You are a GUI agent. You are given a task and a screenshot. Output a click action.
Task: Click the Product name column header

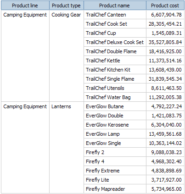[x=115, y=6]
